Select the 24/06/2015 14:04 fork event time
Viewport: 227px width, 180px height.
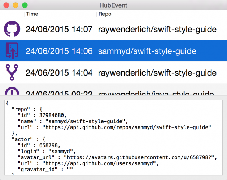coord(59,73)
